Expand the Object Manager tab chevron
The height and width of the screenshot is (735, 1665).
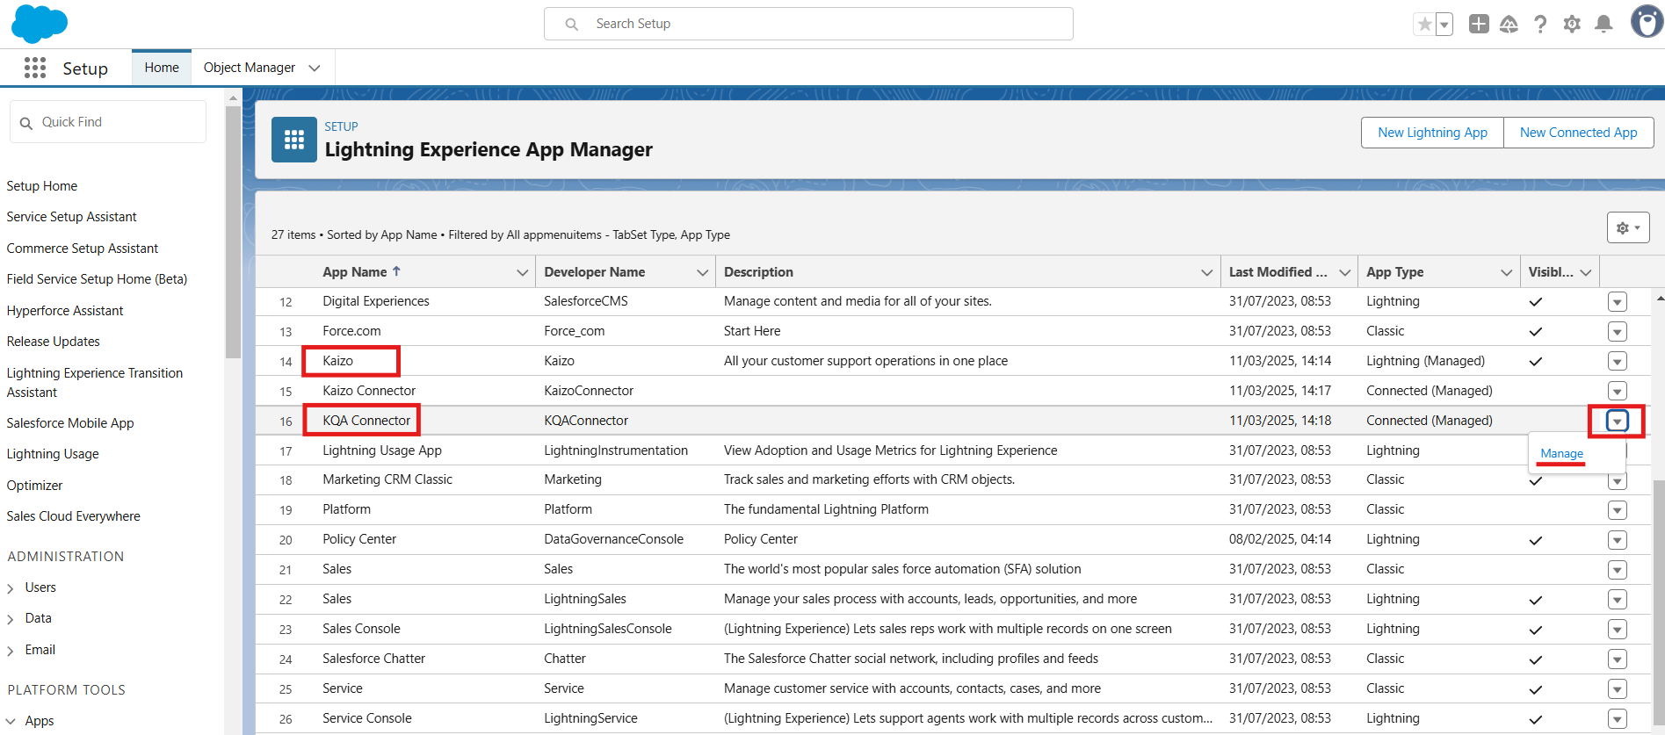tap(315, 68)
